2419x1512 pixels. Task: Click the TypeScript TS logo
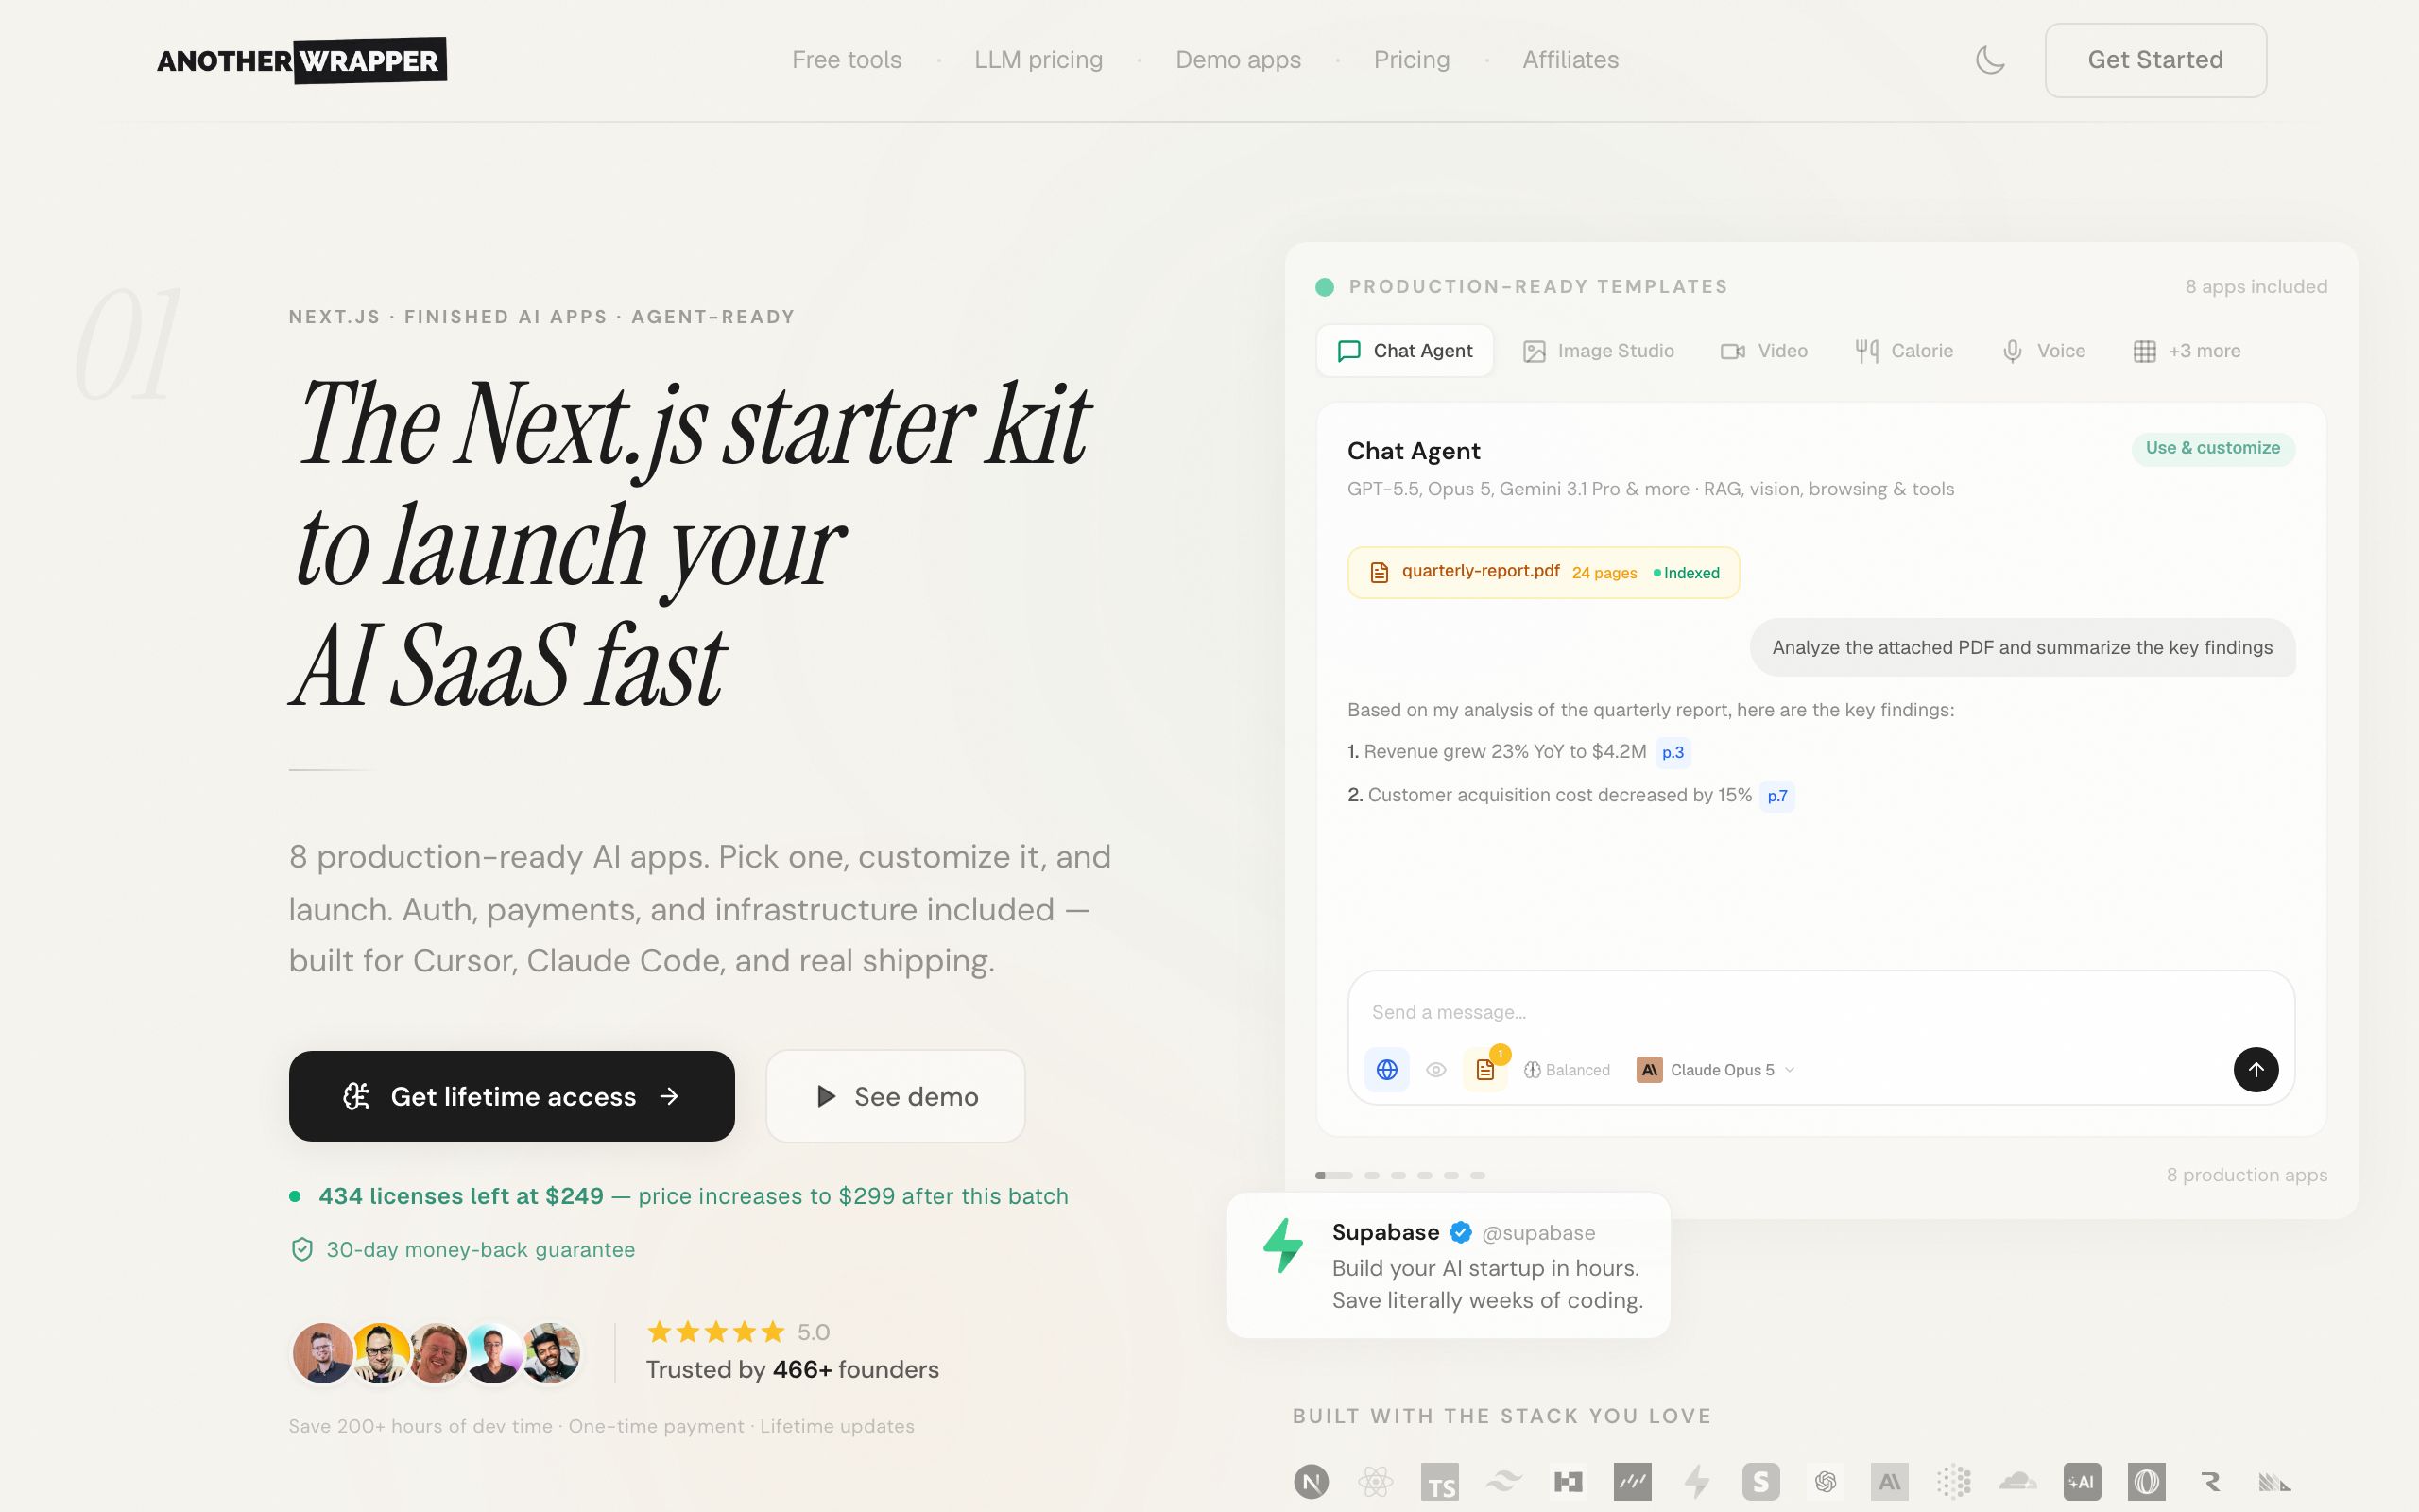click(x=1439, y=1483)
